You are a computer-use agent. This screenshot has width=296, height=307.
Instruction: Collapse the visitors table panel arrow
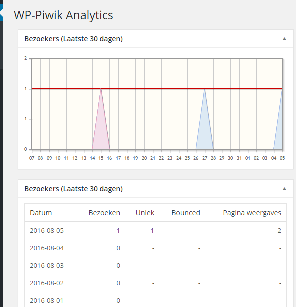coord(284,189)
